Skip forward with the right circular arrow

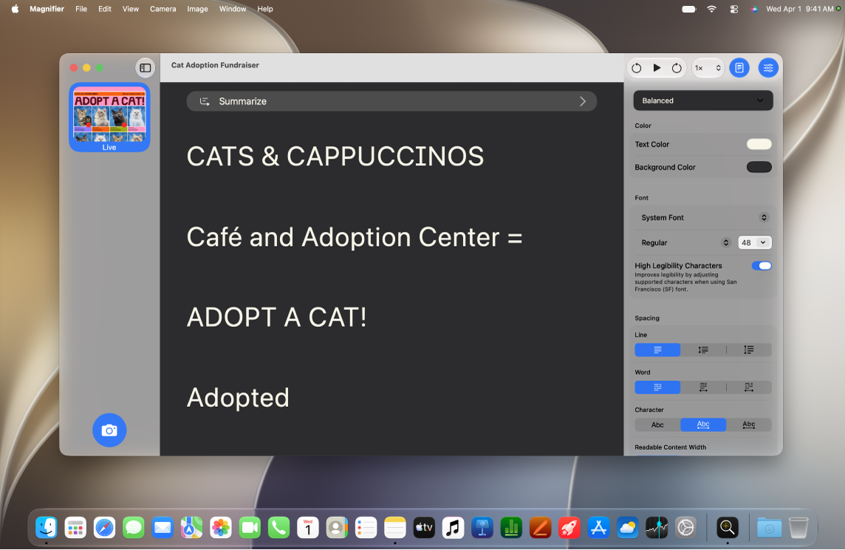point(677,68)
